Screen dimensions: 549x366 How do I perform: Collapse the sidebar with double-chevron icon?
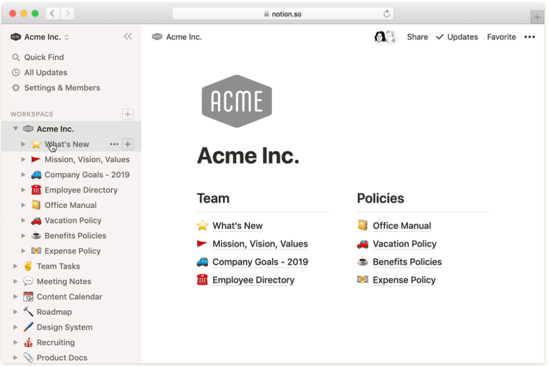[x=128, y=36]
